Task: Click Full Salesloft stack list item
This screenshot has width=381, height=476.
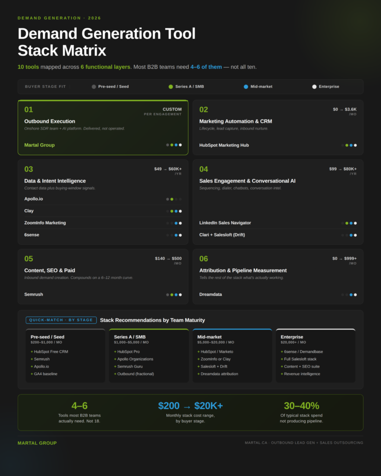Action: point(298,359)
